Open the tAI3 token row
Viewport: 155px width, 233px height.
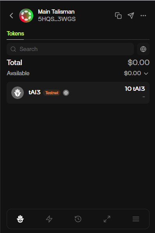(x=78, y=93)
